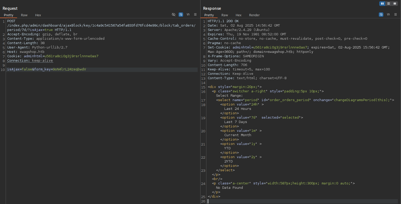Switch to the Response Raw tab
The image size is (401, 204).
(x=225, y=15)
